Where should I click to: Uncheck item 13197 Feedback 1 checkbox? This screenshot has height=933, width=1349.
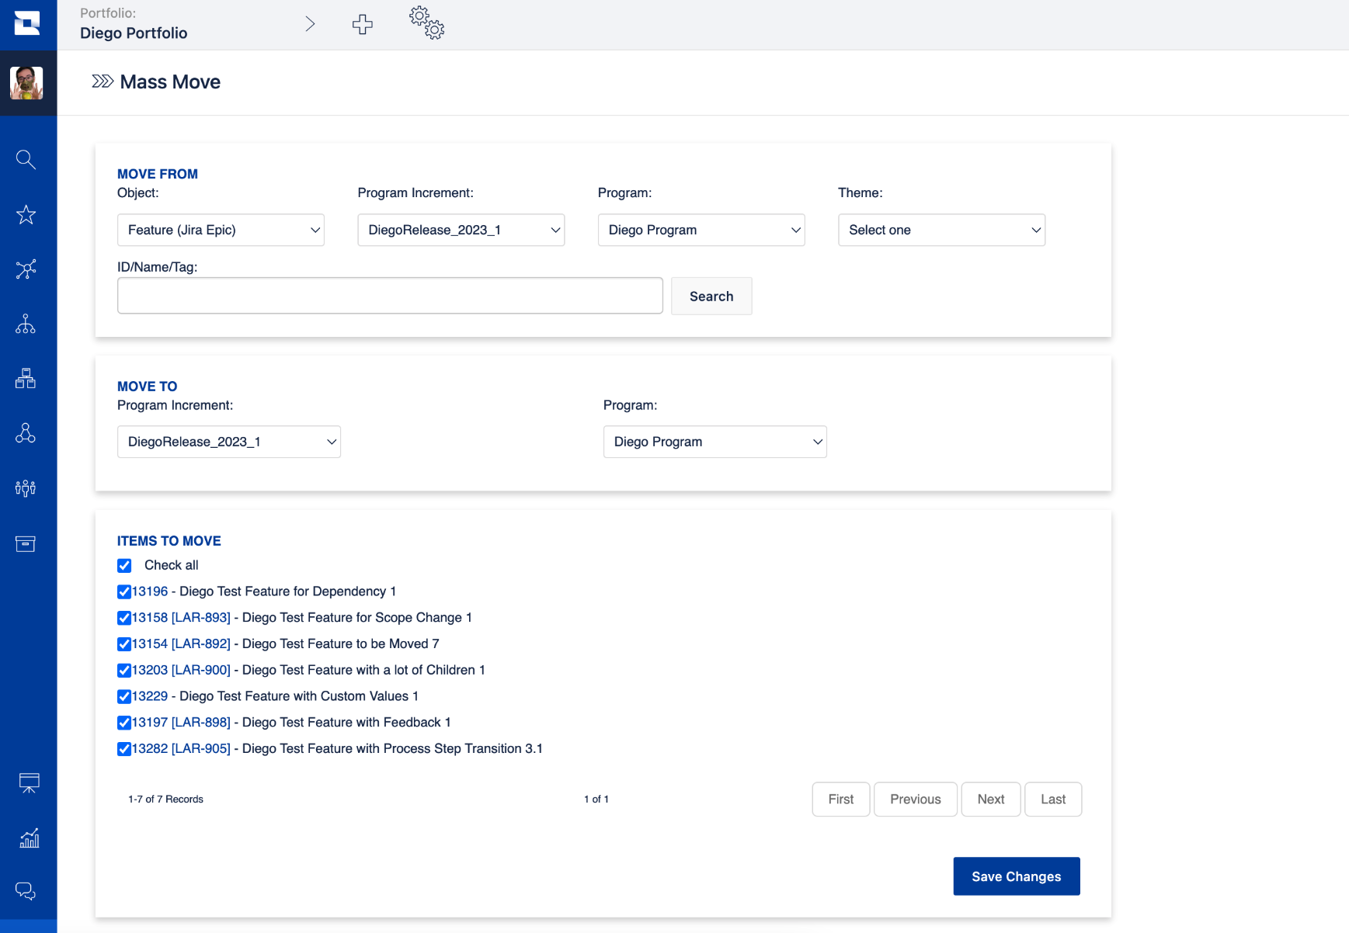124,723
